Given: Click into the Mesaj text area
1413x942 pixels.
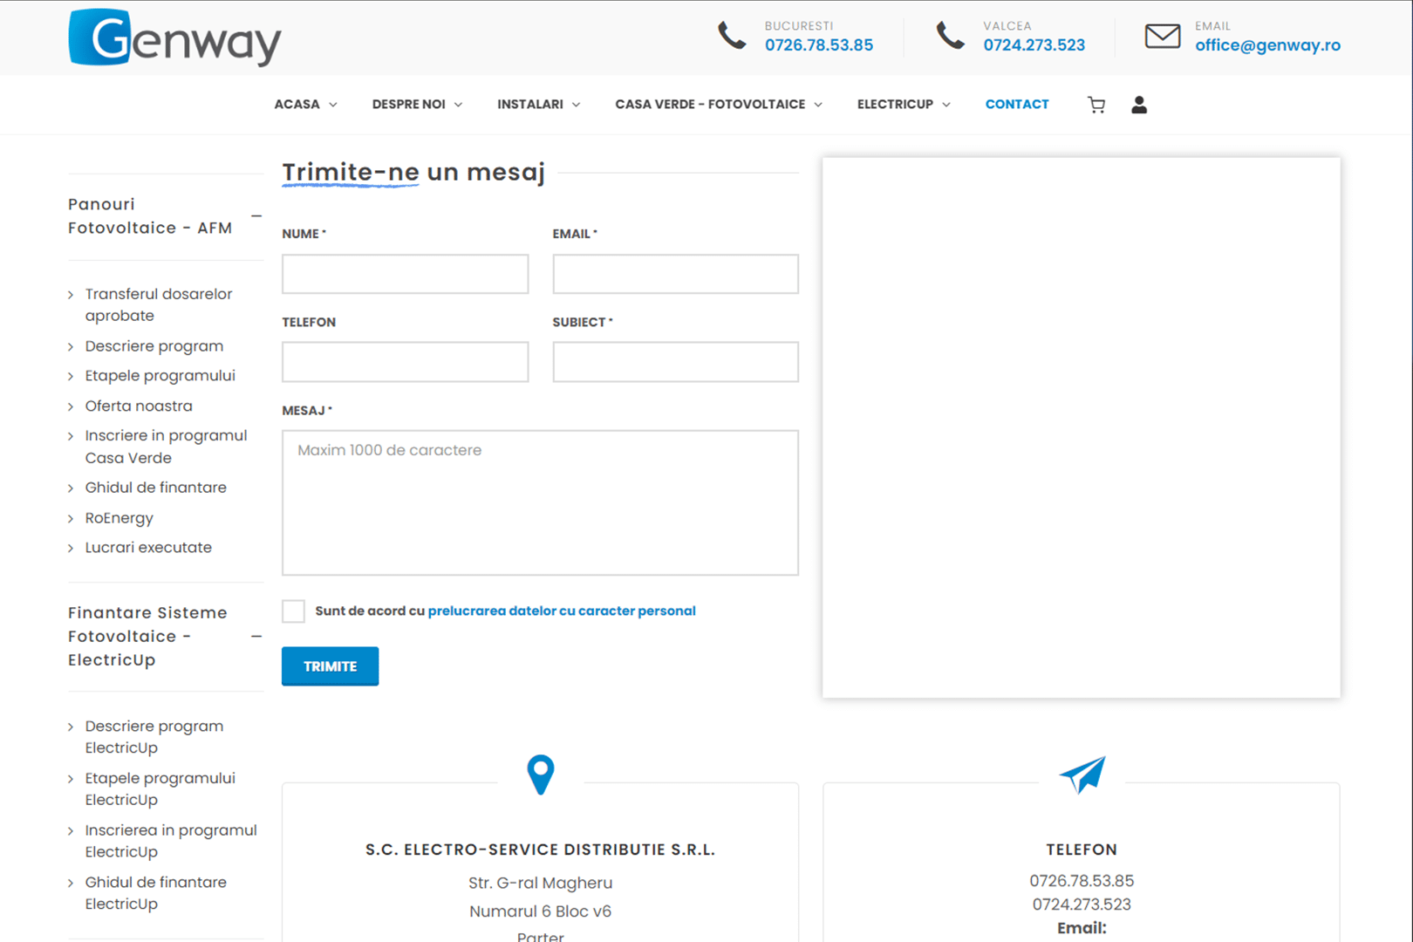Looking at the screenshot, I should tap(540, 502).
